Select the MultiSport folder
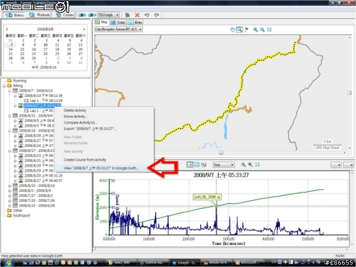This screenshot has height=267, width=356. tap(21, 215)
